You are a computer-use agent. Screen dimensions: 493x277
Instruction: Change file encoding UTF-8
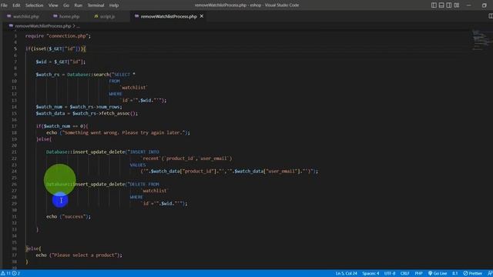pos(390,273)
